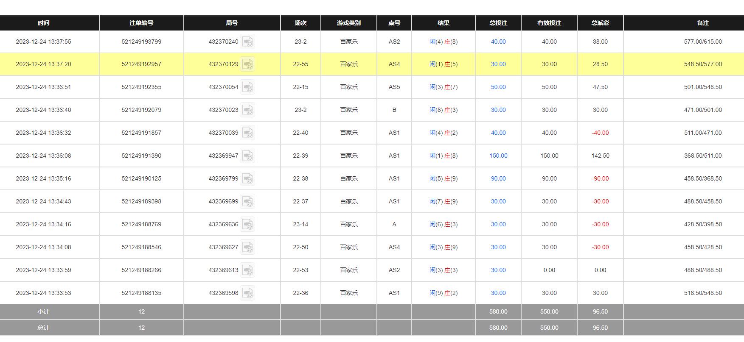Click the 备注 column header
744x342 pixels.
[x=703, y=23]
